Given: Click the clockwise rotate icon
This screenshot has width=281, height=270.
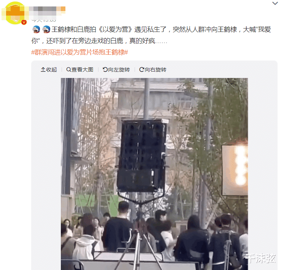Looking at the screenshot, I should [141, 70].
